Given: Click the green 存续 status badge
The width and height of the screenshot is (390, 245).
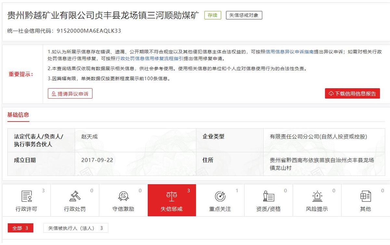Looking at the screenshot, I should point(213,15).
